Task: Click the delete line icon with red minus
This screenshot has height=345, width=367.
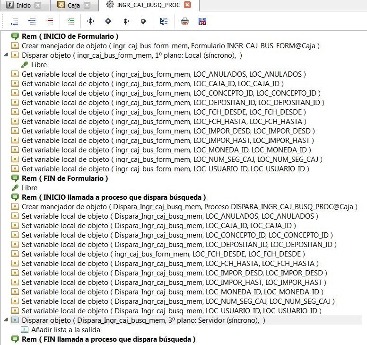Action: tap(49, 22)
